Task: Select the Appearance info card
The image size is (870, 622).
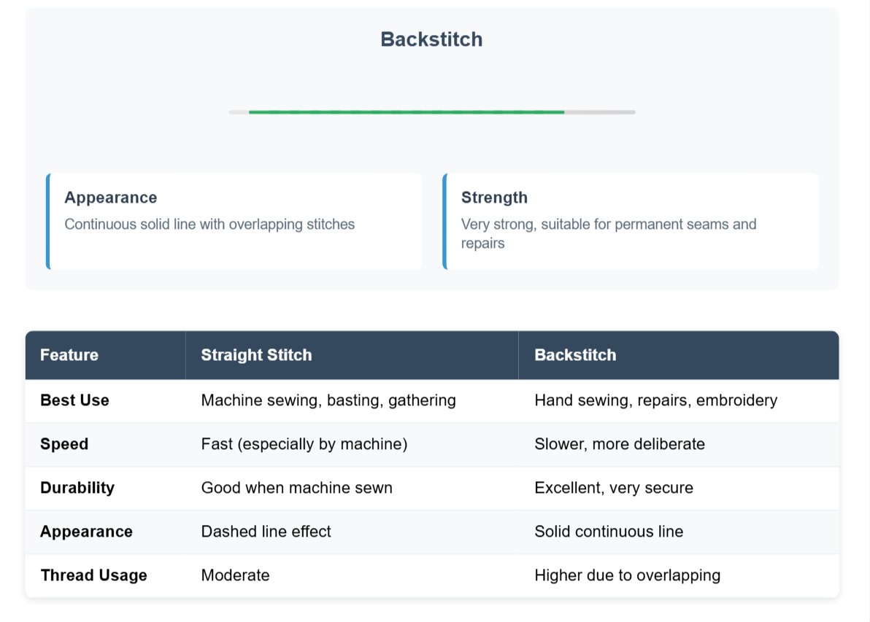Action: pos(234,221)
